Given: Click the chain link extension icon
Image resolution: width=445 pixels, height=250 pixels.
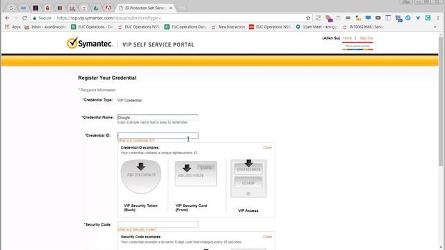Looking at the screenshot, I should click(348, 18).
